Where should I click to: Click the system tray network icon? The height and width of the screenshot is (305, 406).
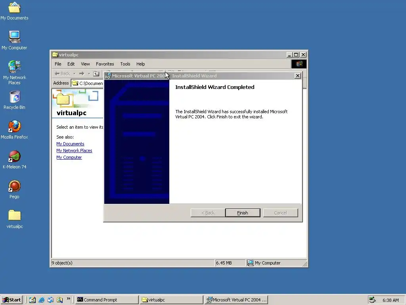(x=372, y=300)
